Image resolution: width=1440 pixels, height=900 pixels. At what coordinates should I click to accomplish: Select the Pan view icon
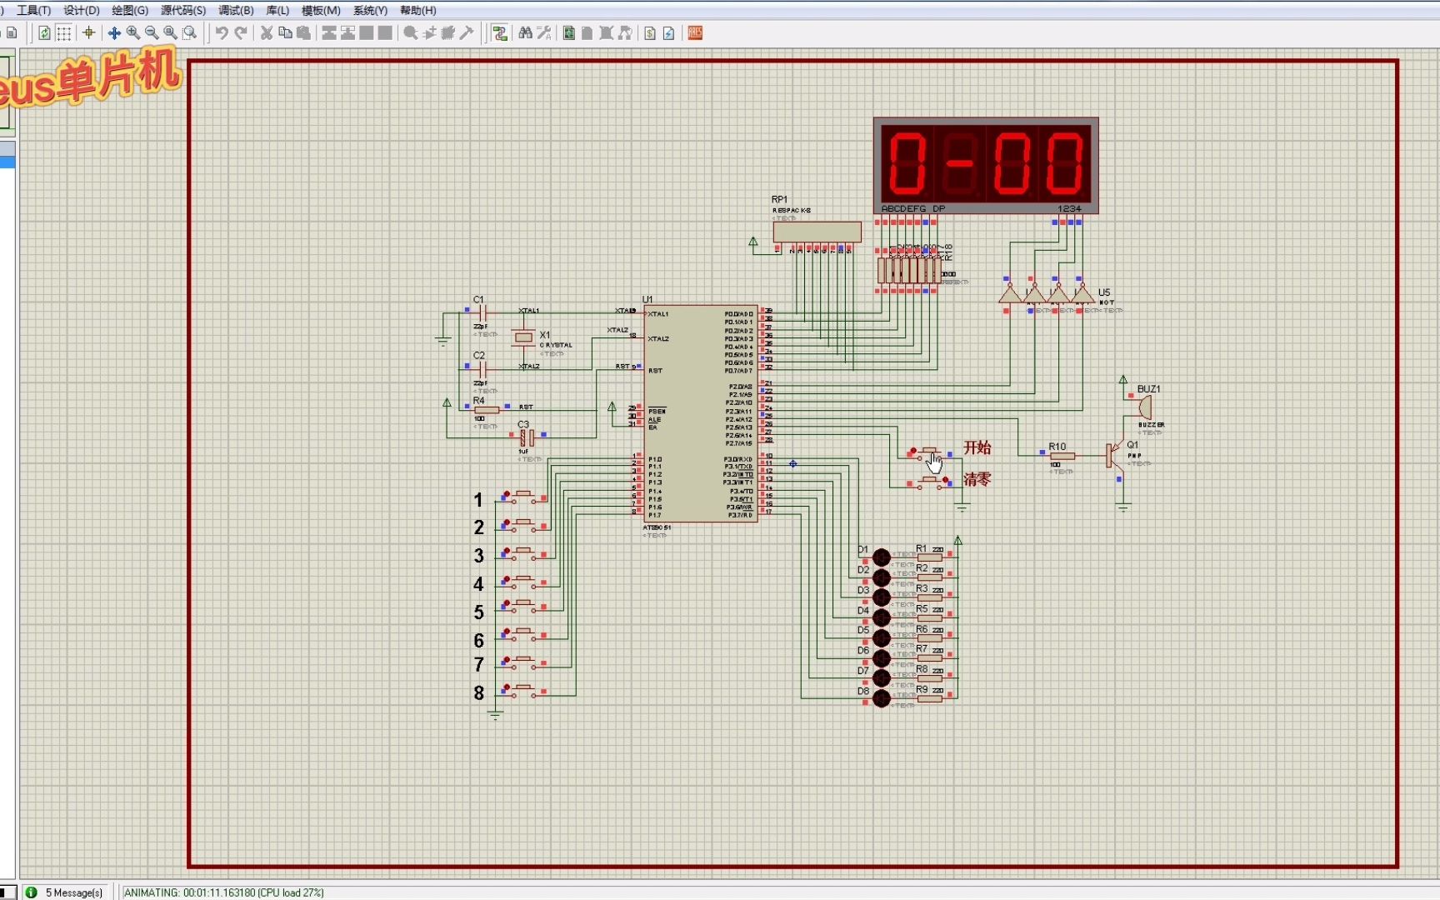(114, 33)
